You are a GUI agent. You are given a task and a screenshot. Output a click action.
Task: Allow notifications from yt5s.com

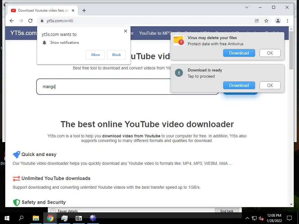point(95,55)
